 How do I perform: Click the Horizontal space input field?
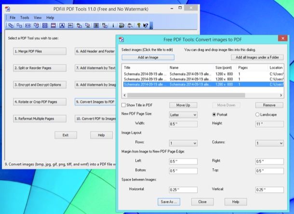(183, 189)
